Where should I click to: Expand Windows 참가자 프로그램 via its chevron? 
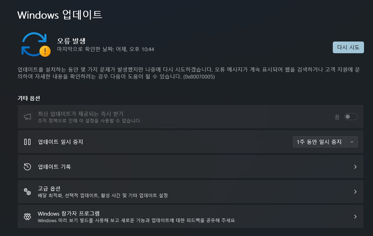coord(355,217)
